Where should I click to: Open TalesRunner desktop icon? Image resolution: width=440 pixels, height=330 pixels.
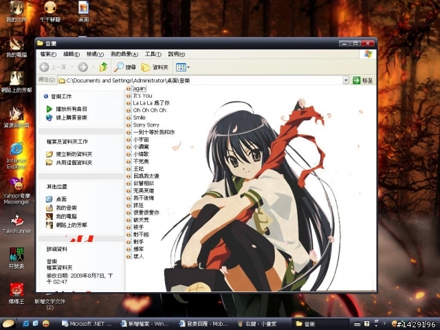click(x=16, y=223)
